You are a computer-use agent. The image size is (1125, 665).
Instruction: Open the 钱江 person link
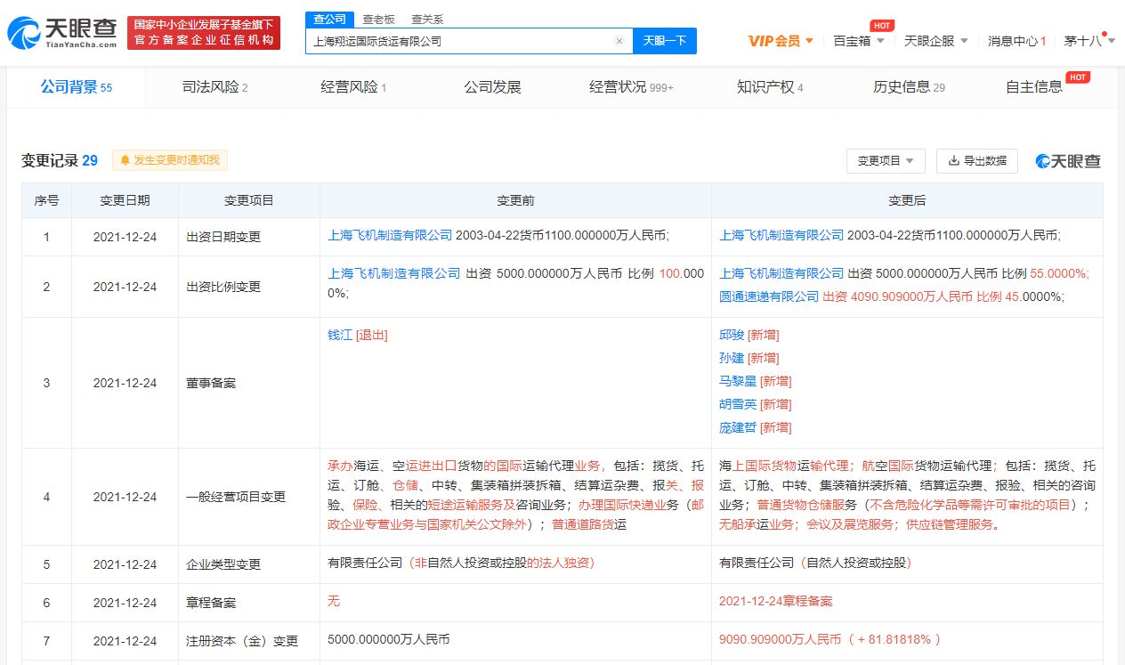point(340,336)
